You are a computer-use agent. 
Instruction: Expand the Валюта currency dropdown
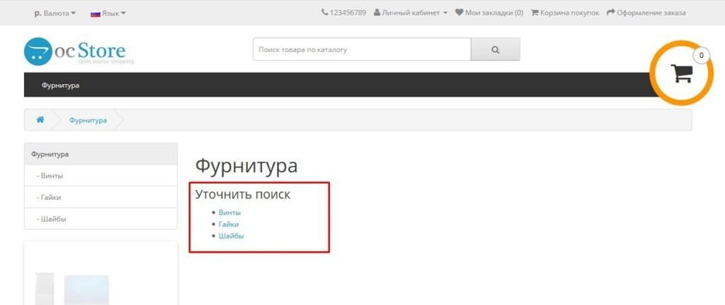[55, 13]
